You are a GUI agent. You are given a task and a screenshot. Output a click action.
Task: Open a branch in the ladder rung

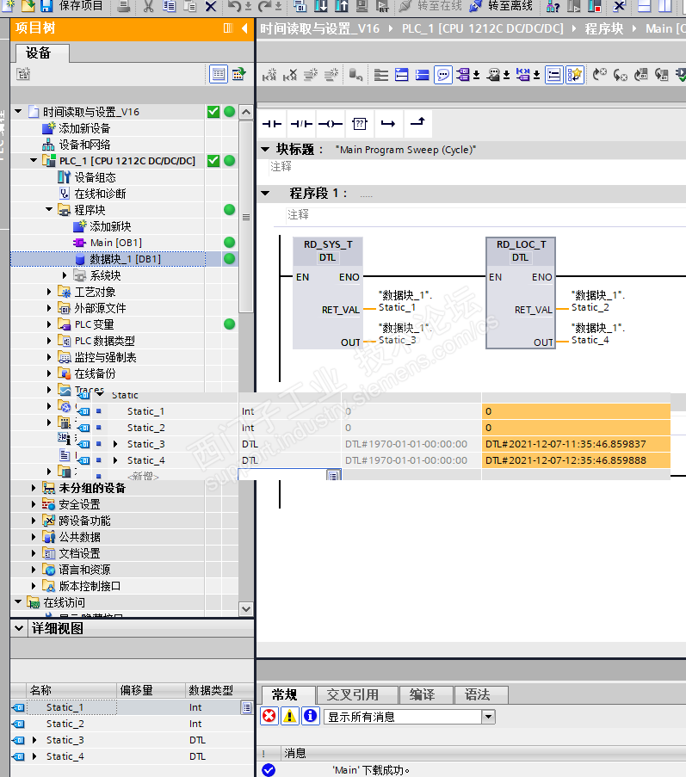pyautogui.click(x=388, y=123)
